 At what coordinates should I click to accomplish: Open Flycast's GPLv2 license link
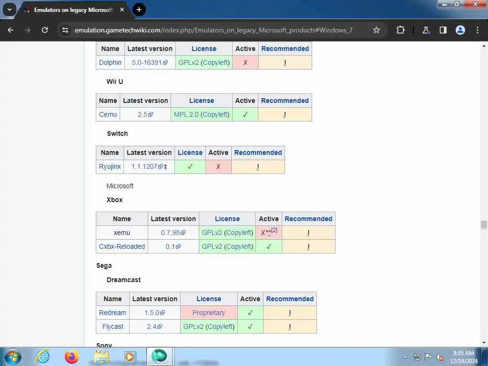pos(193,326)
